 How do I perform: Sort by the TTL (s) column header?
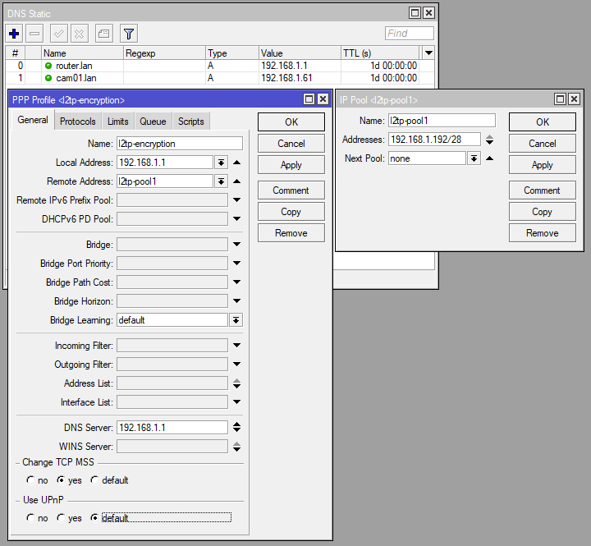tap(379, 53)
